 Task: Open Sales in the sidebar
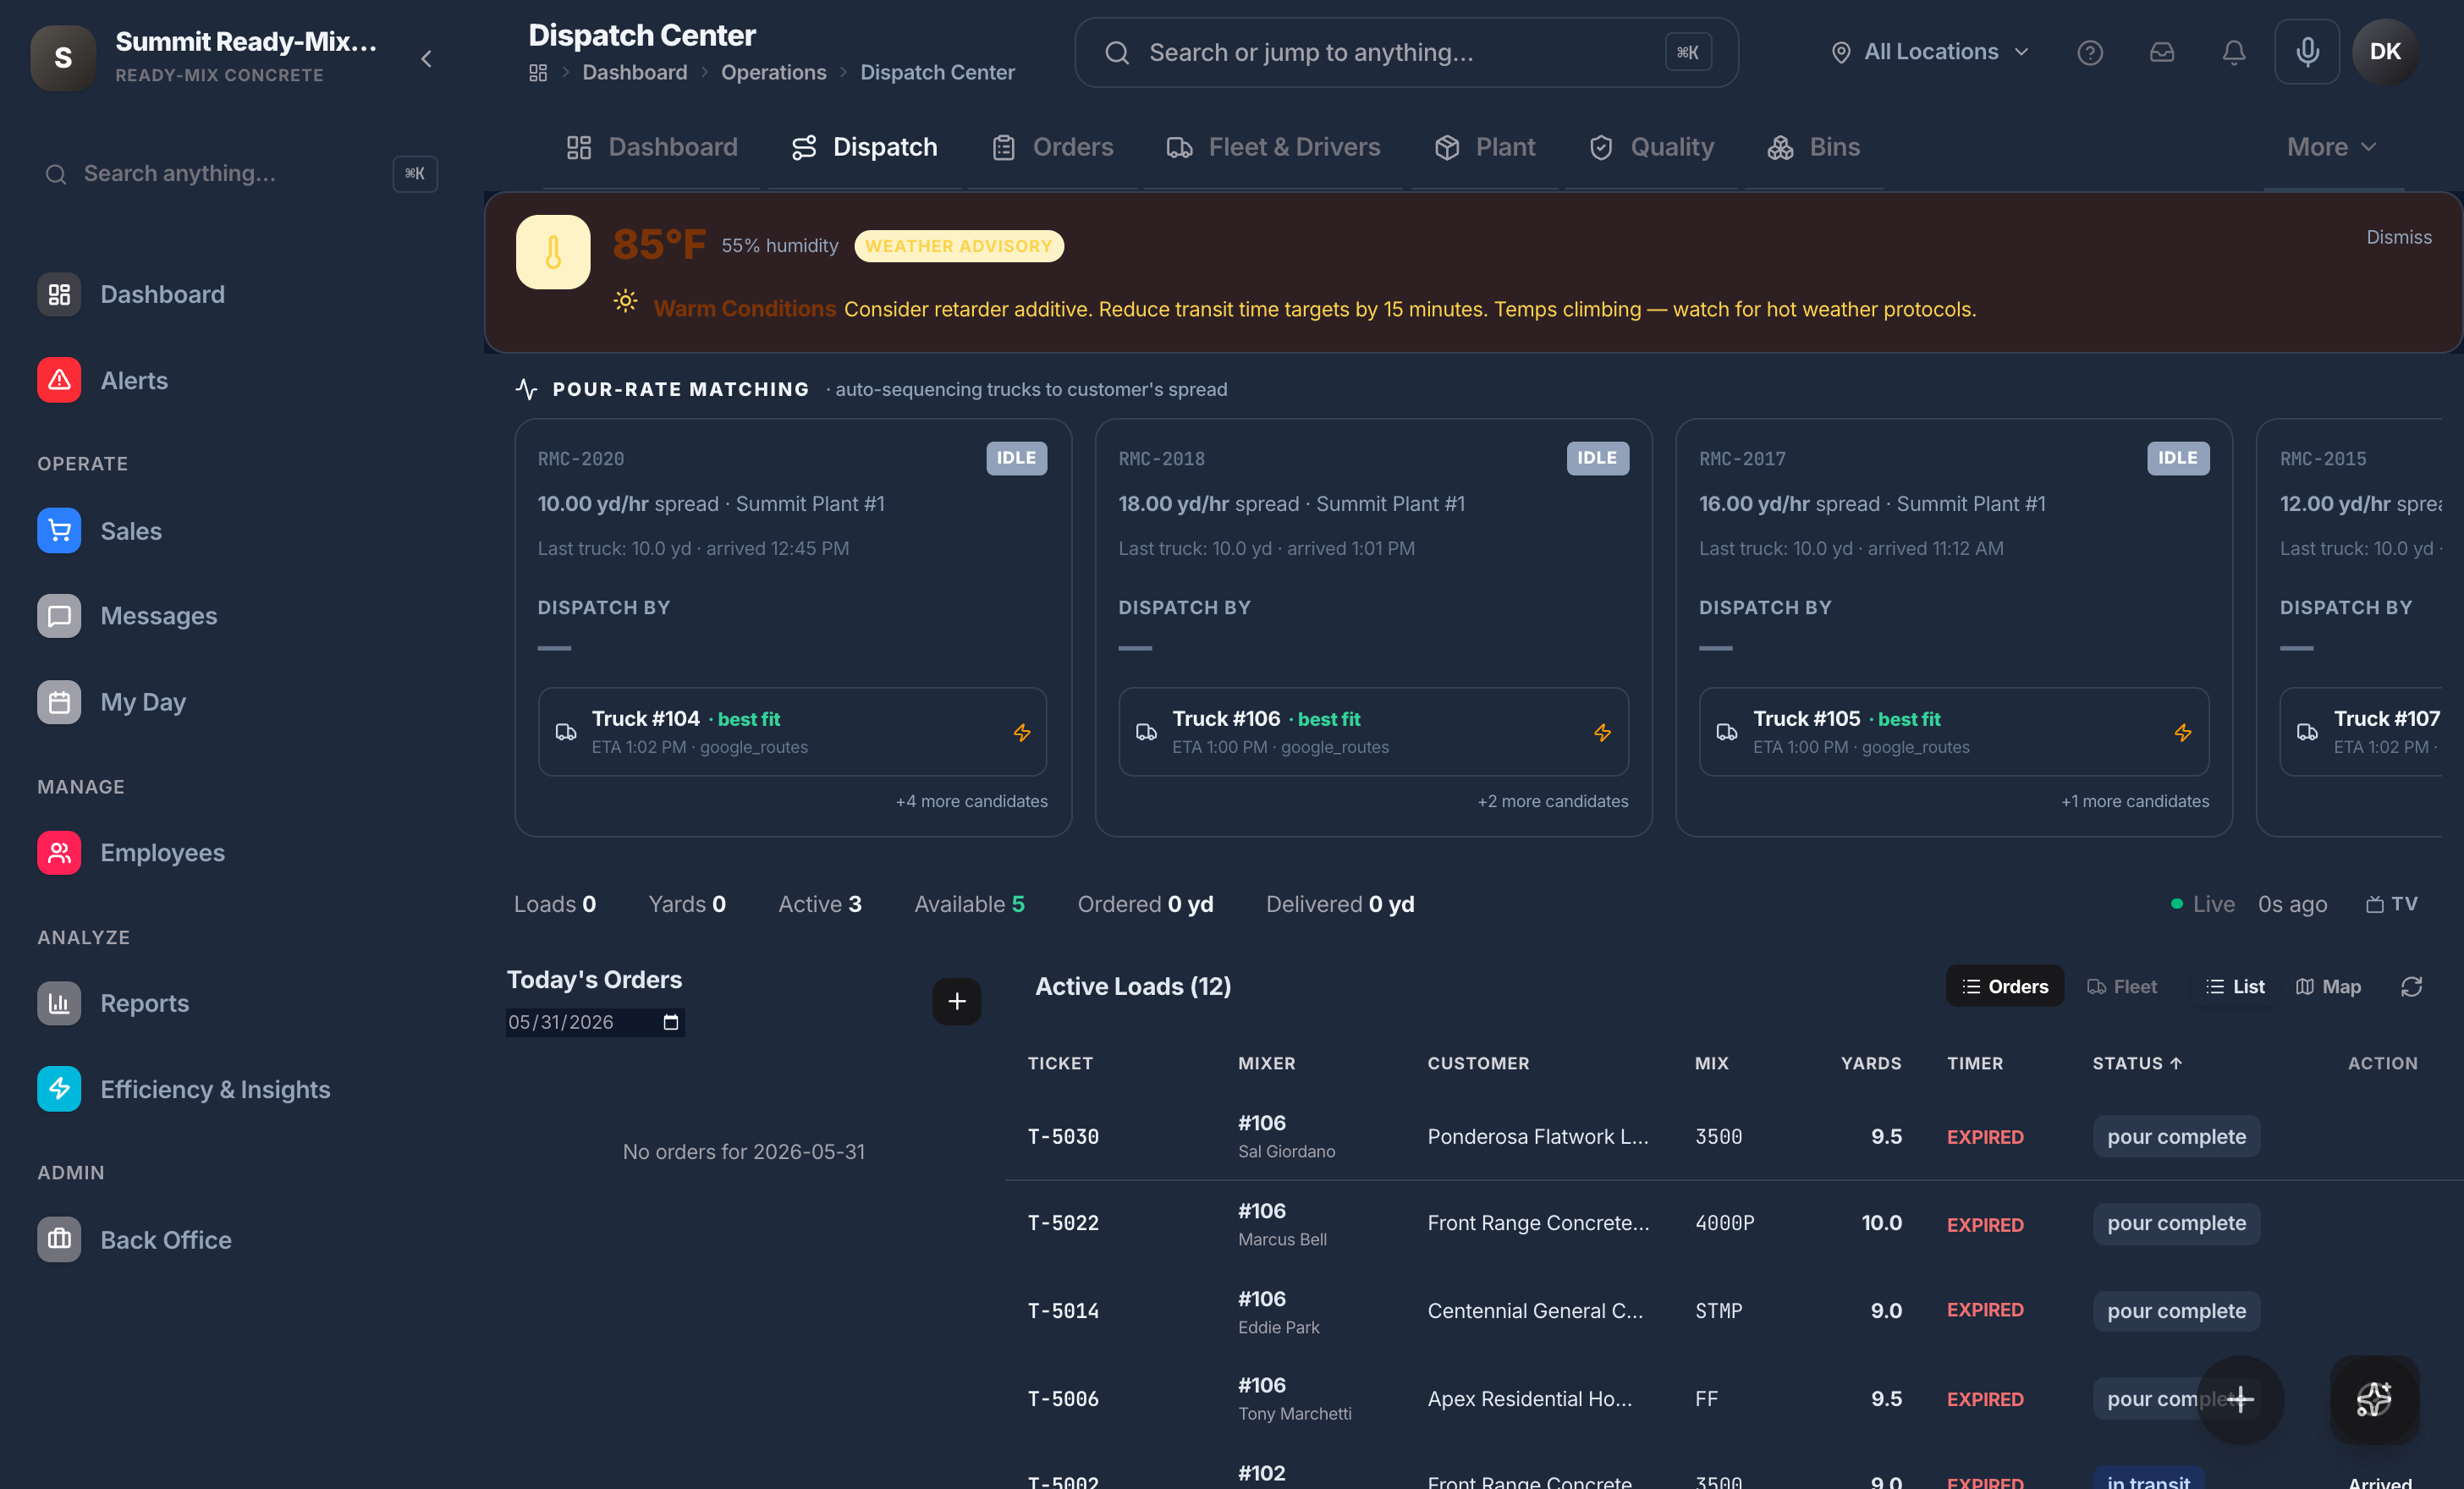pyautogui.click(x=130, y=530)
